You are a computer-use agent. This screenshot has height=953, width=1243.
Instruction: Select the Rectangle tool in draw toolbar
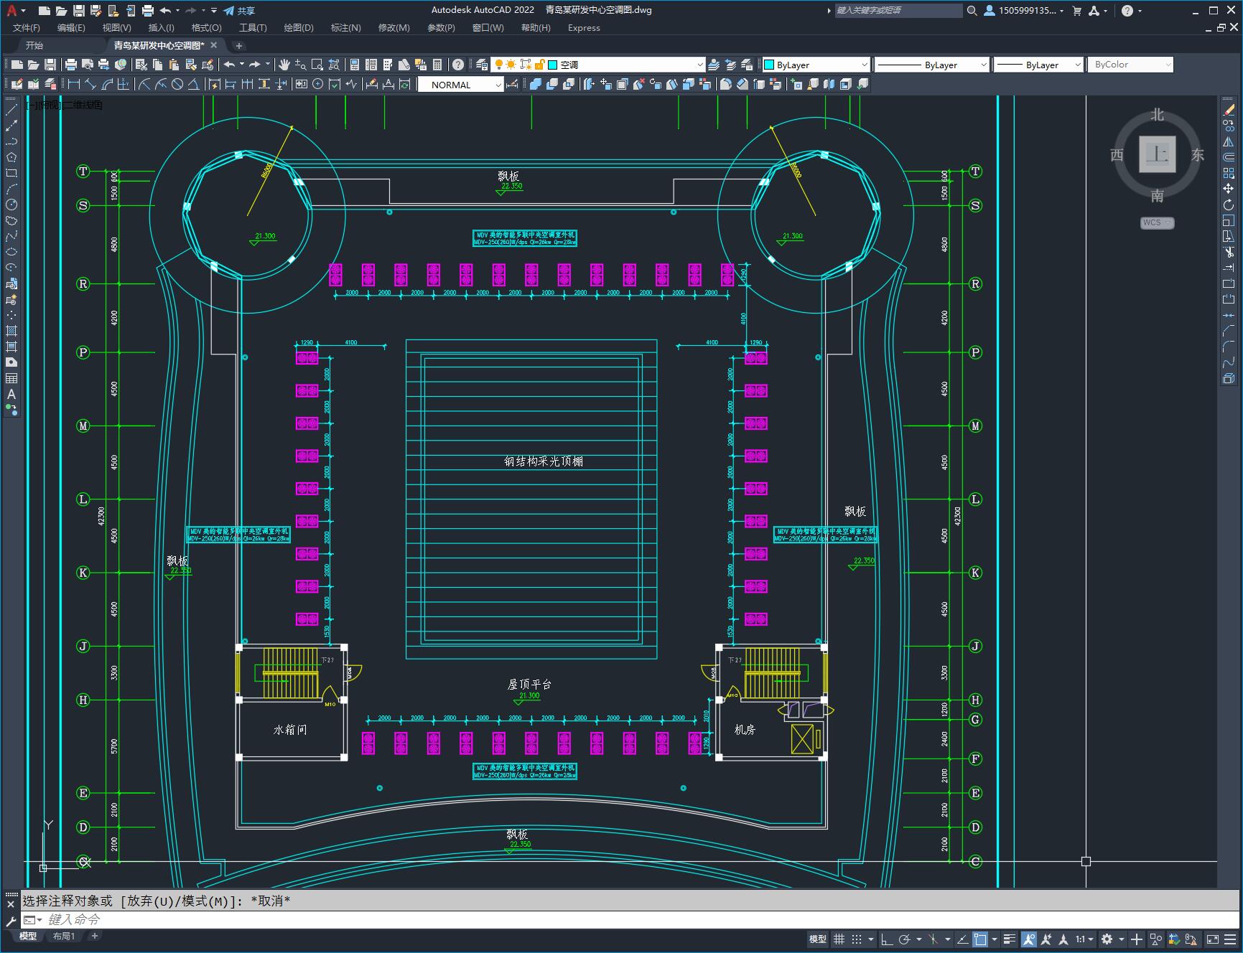point(11,173)
